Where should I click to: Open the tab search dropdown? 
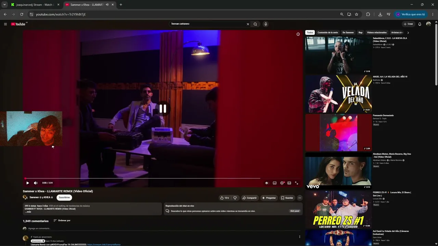click(x=4, y=5)
